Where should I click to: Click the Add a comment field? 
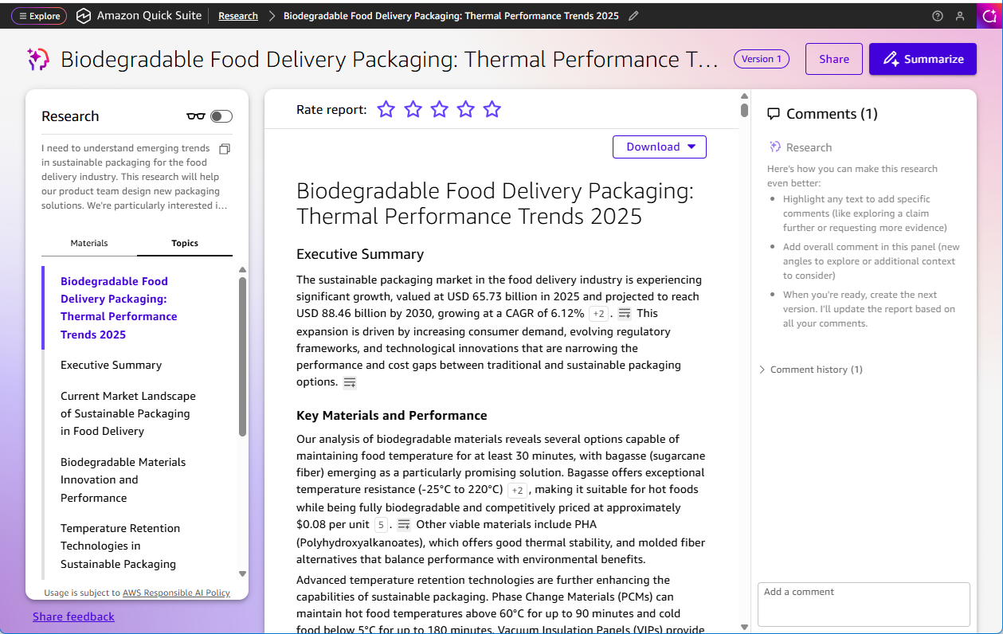click(x=863, y=604)
